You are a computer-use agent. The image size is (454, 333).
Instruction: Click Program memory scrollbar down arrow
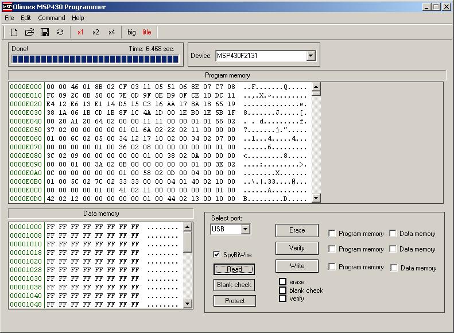(x=316, y=198)
